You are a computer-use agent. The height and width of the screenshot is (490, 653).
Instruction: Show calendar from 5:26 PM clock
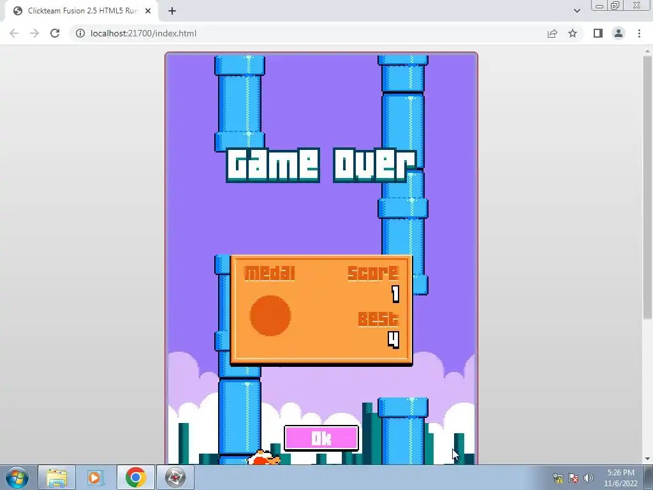620,478
